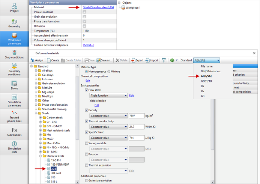Open Simulation parameters in sidebar
260x184 pixels.
pyautogui.click(x=14, y=106)
